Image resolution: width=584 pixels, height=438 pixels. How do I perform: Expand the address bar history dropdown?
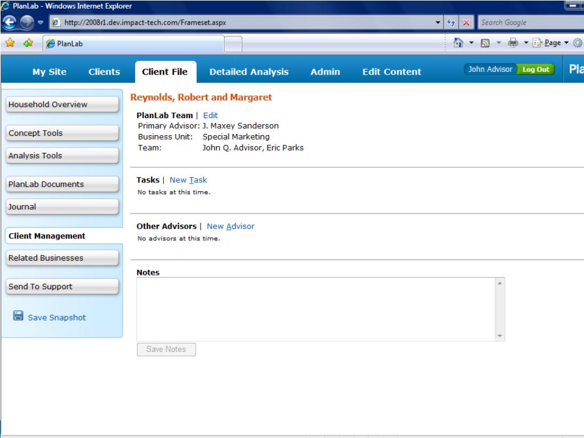(x=438, y=23)
